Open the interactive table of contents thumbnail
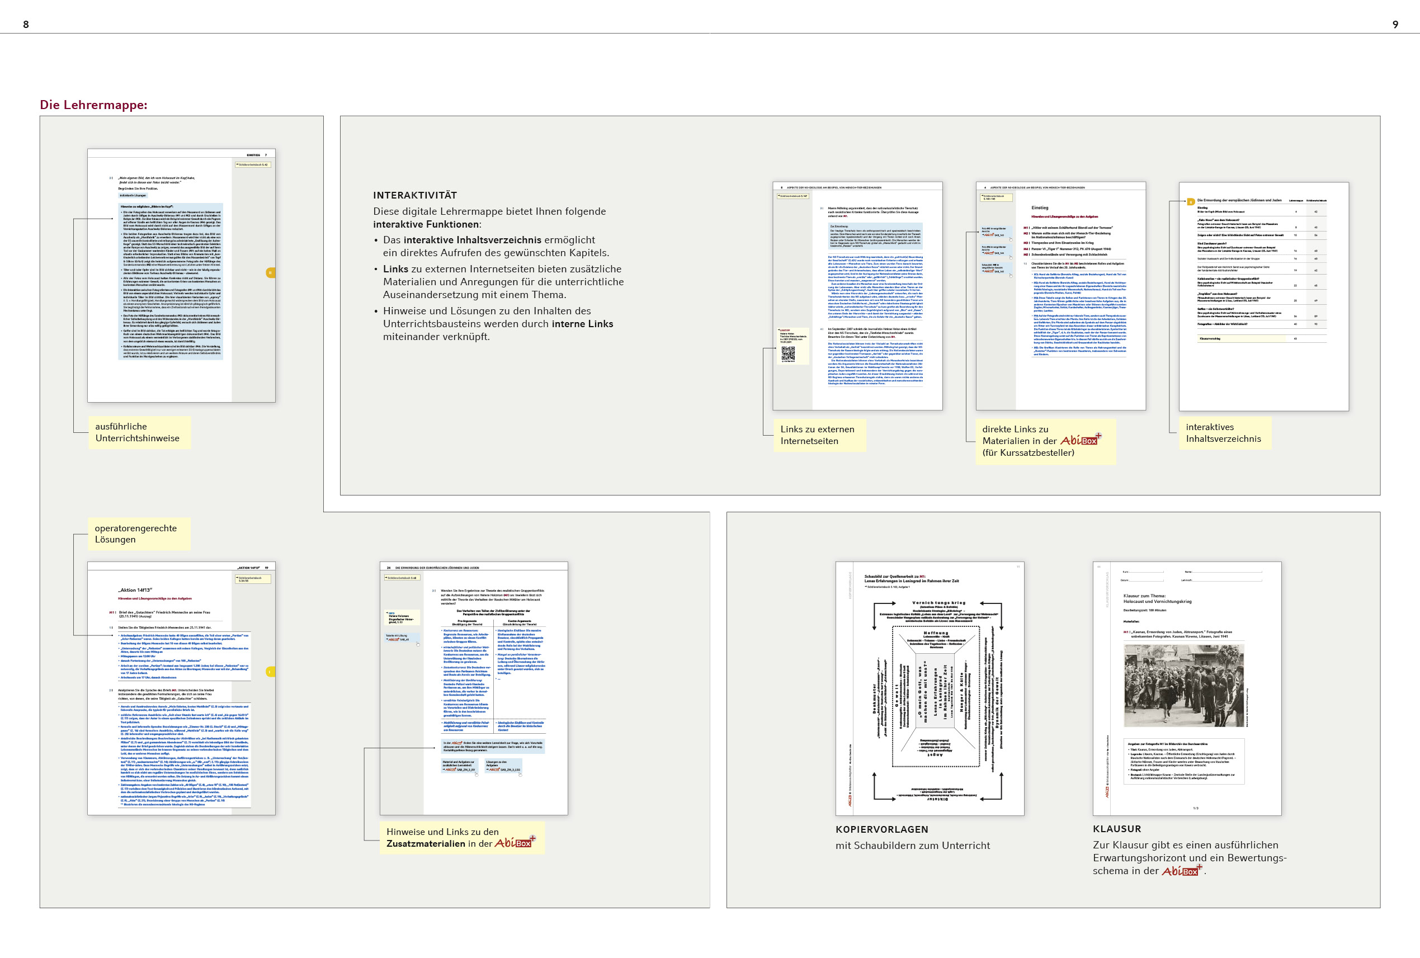Viewport: 1420px width, 958px height. 1263,296
